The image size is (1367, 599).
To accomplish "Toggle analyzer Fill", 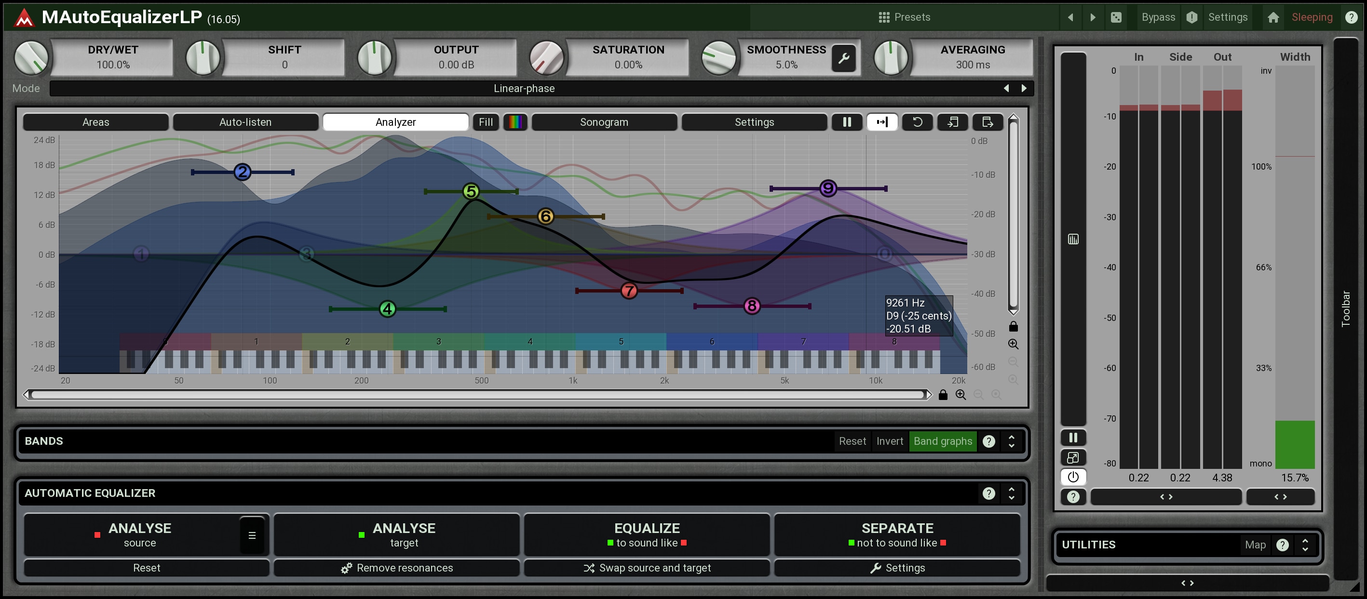I will (486, 122).
